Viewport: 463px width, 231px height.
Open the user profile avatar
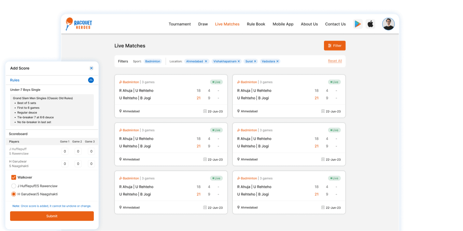(x=388, y=24)
